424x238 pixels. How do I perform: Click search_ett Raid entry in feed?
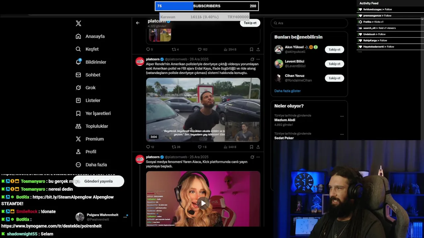coord(377,28)
